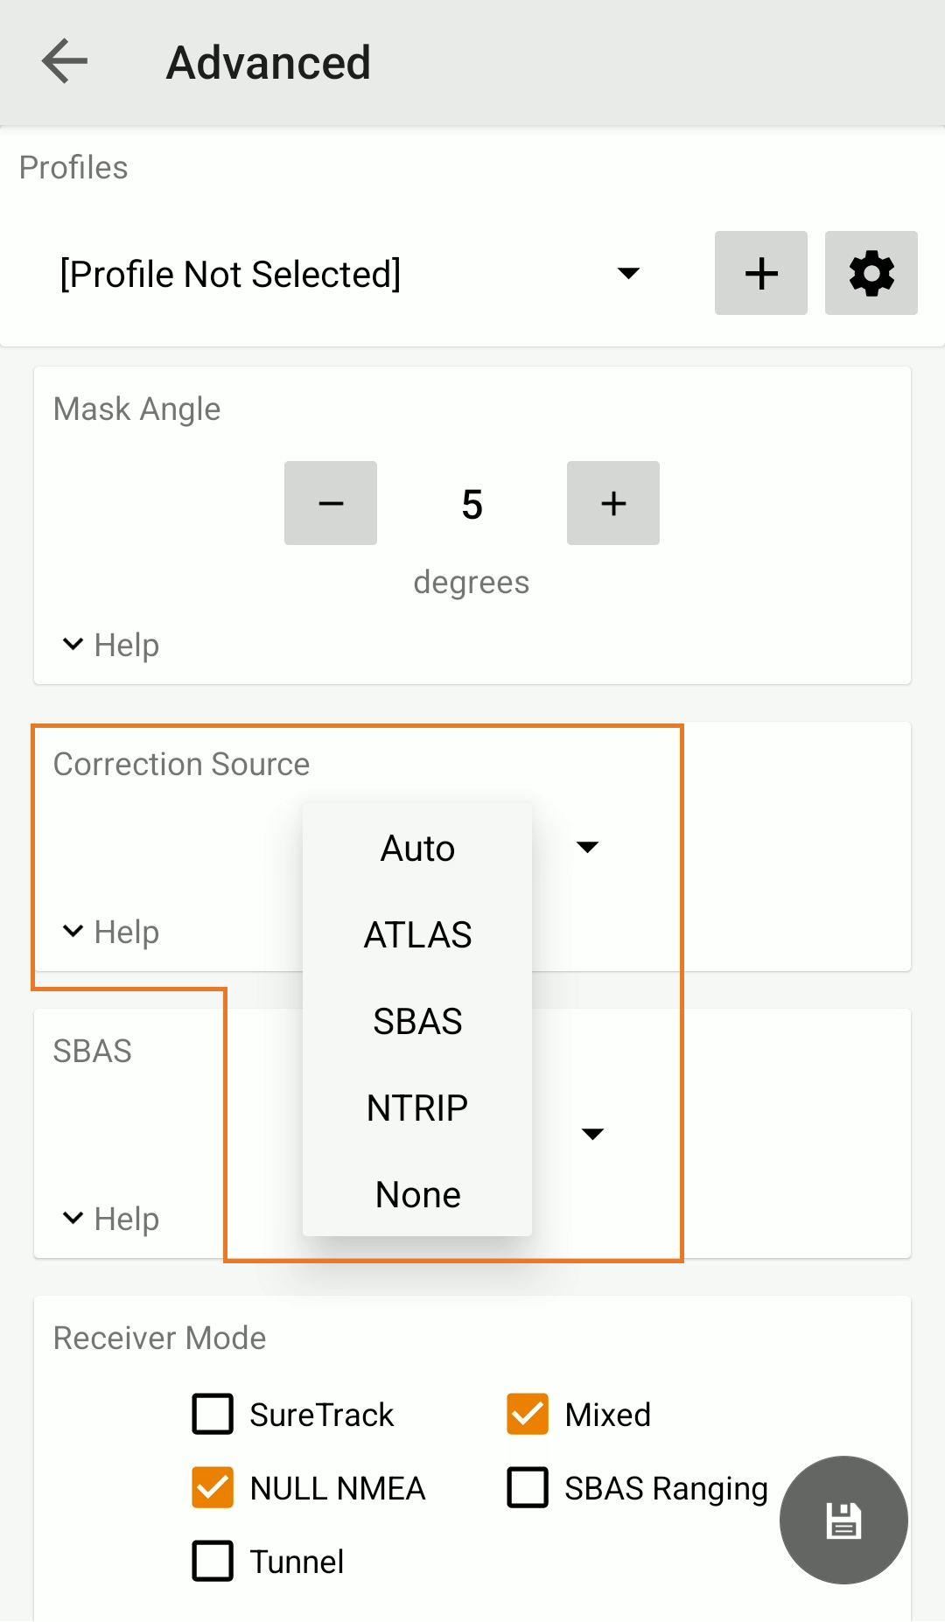945x1622 pixels.
Task: Select Auto from correction source list
Action: pyautogui.click(x=417, y=848)
